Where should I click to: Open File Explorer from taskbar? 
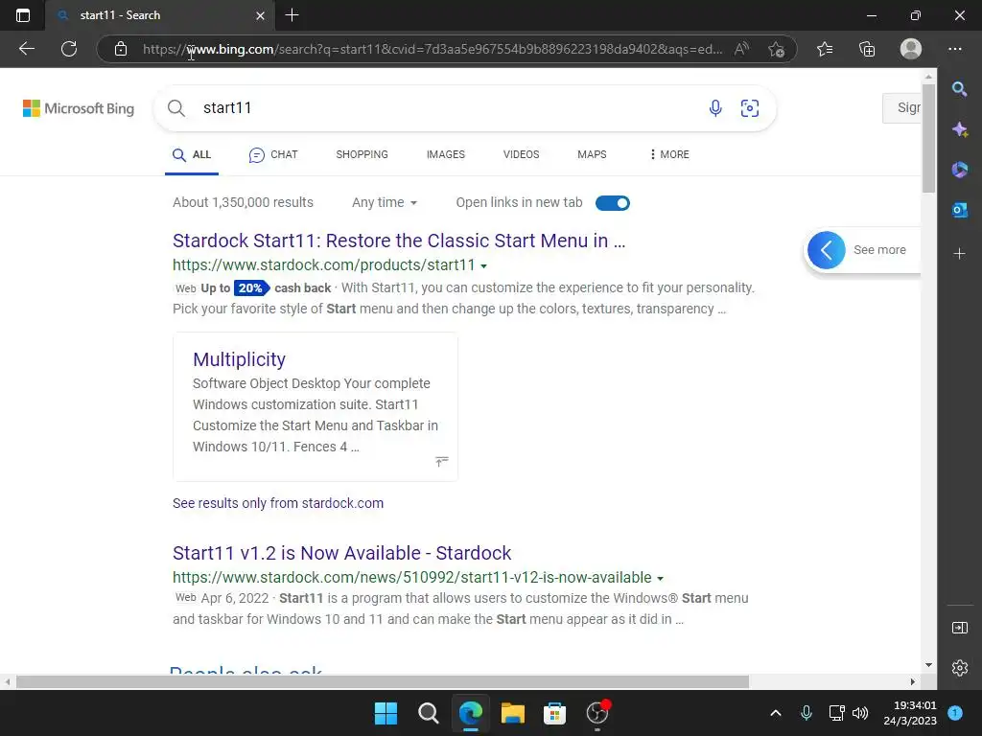coord(512,713)
